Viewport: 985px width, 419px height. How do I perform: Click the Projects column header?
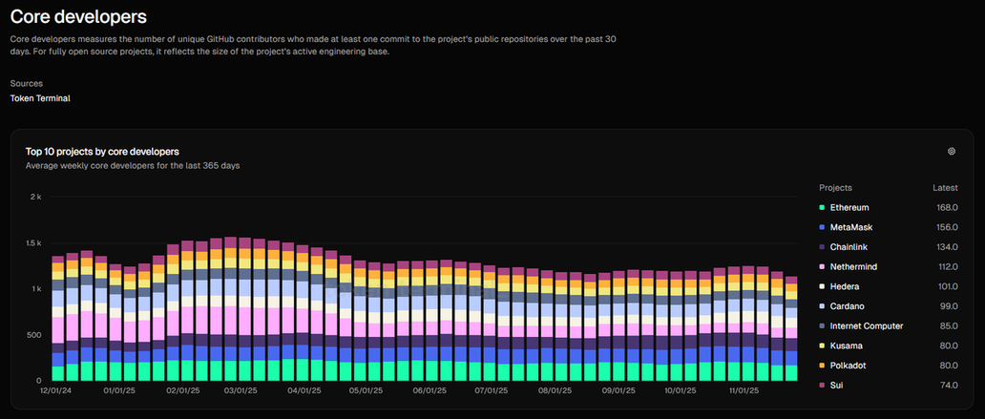coord(835,188)
